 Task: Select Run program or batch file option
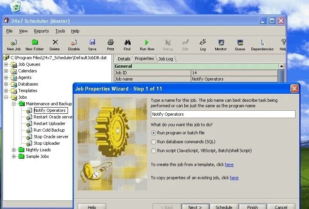click(x=153, y=133)
